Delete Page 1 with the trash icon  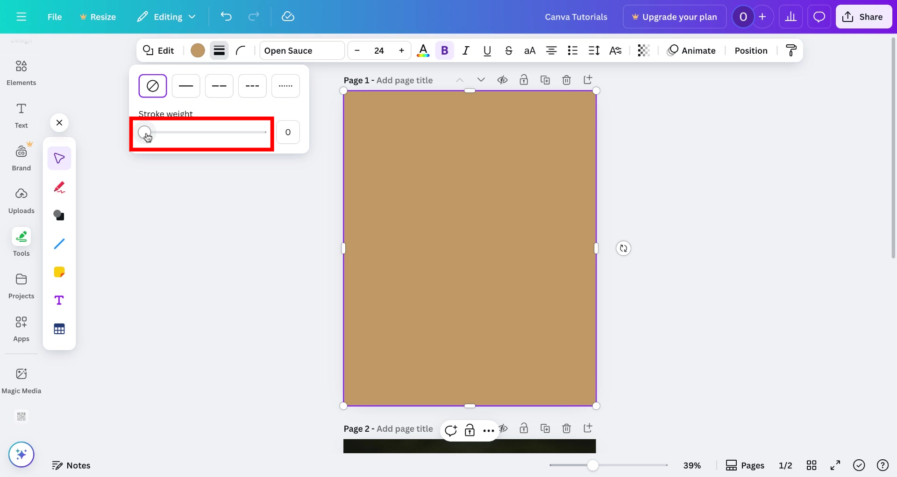(x=567, y=80)
